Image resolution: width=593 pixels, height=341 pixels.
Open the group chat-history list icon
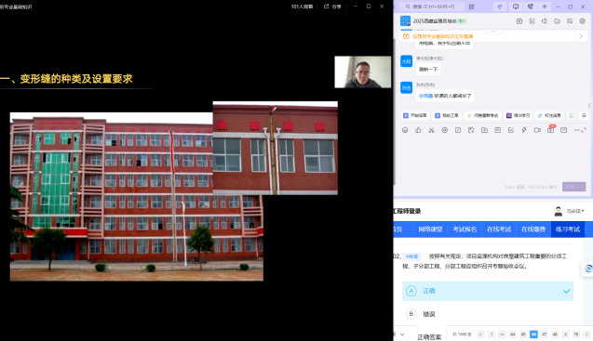point(570,21)
